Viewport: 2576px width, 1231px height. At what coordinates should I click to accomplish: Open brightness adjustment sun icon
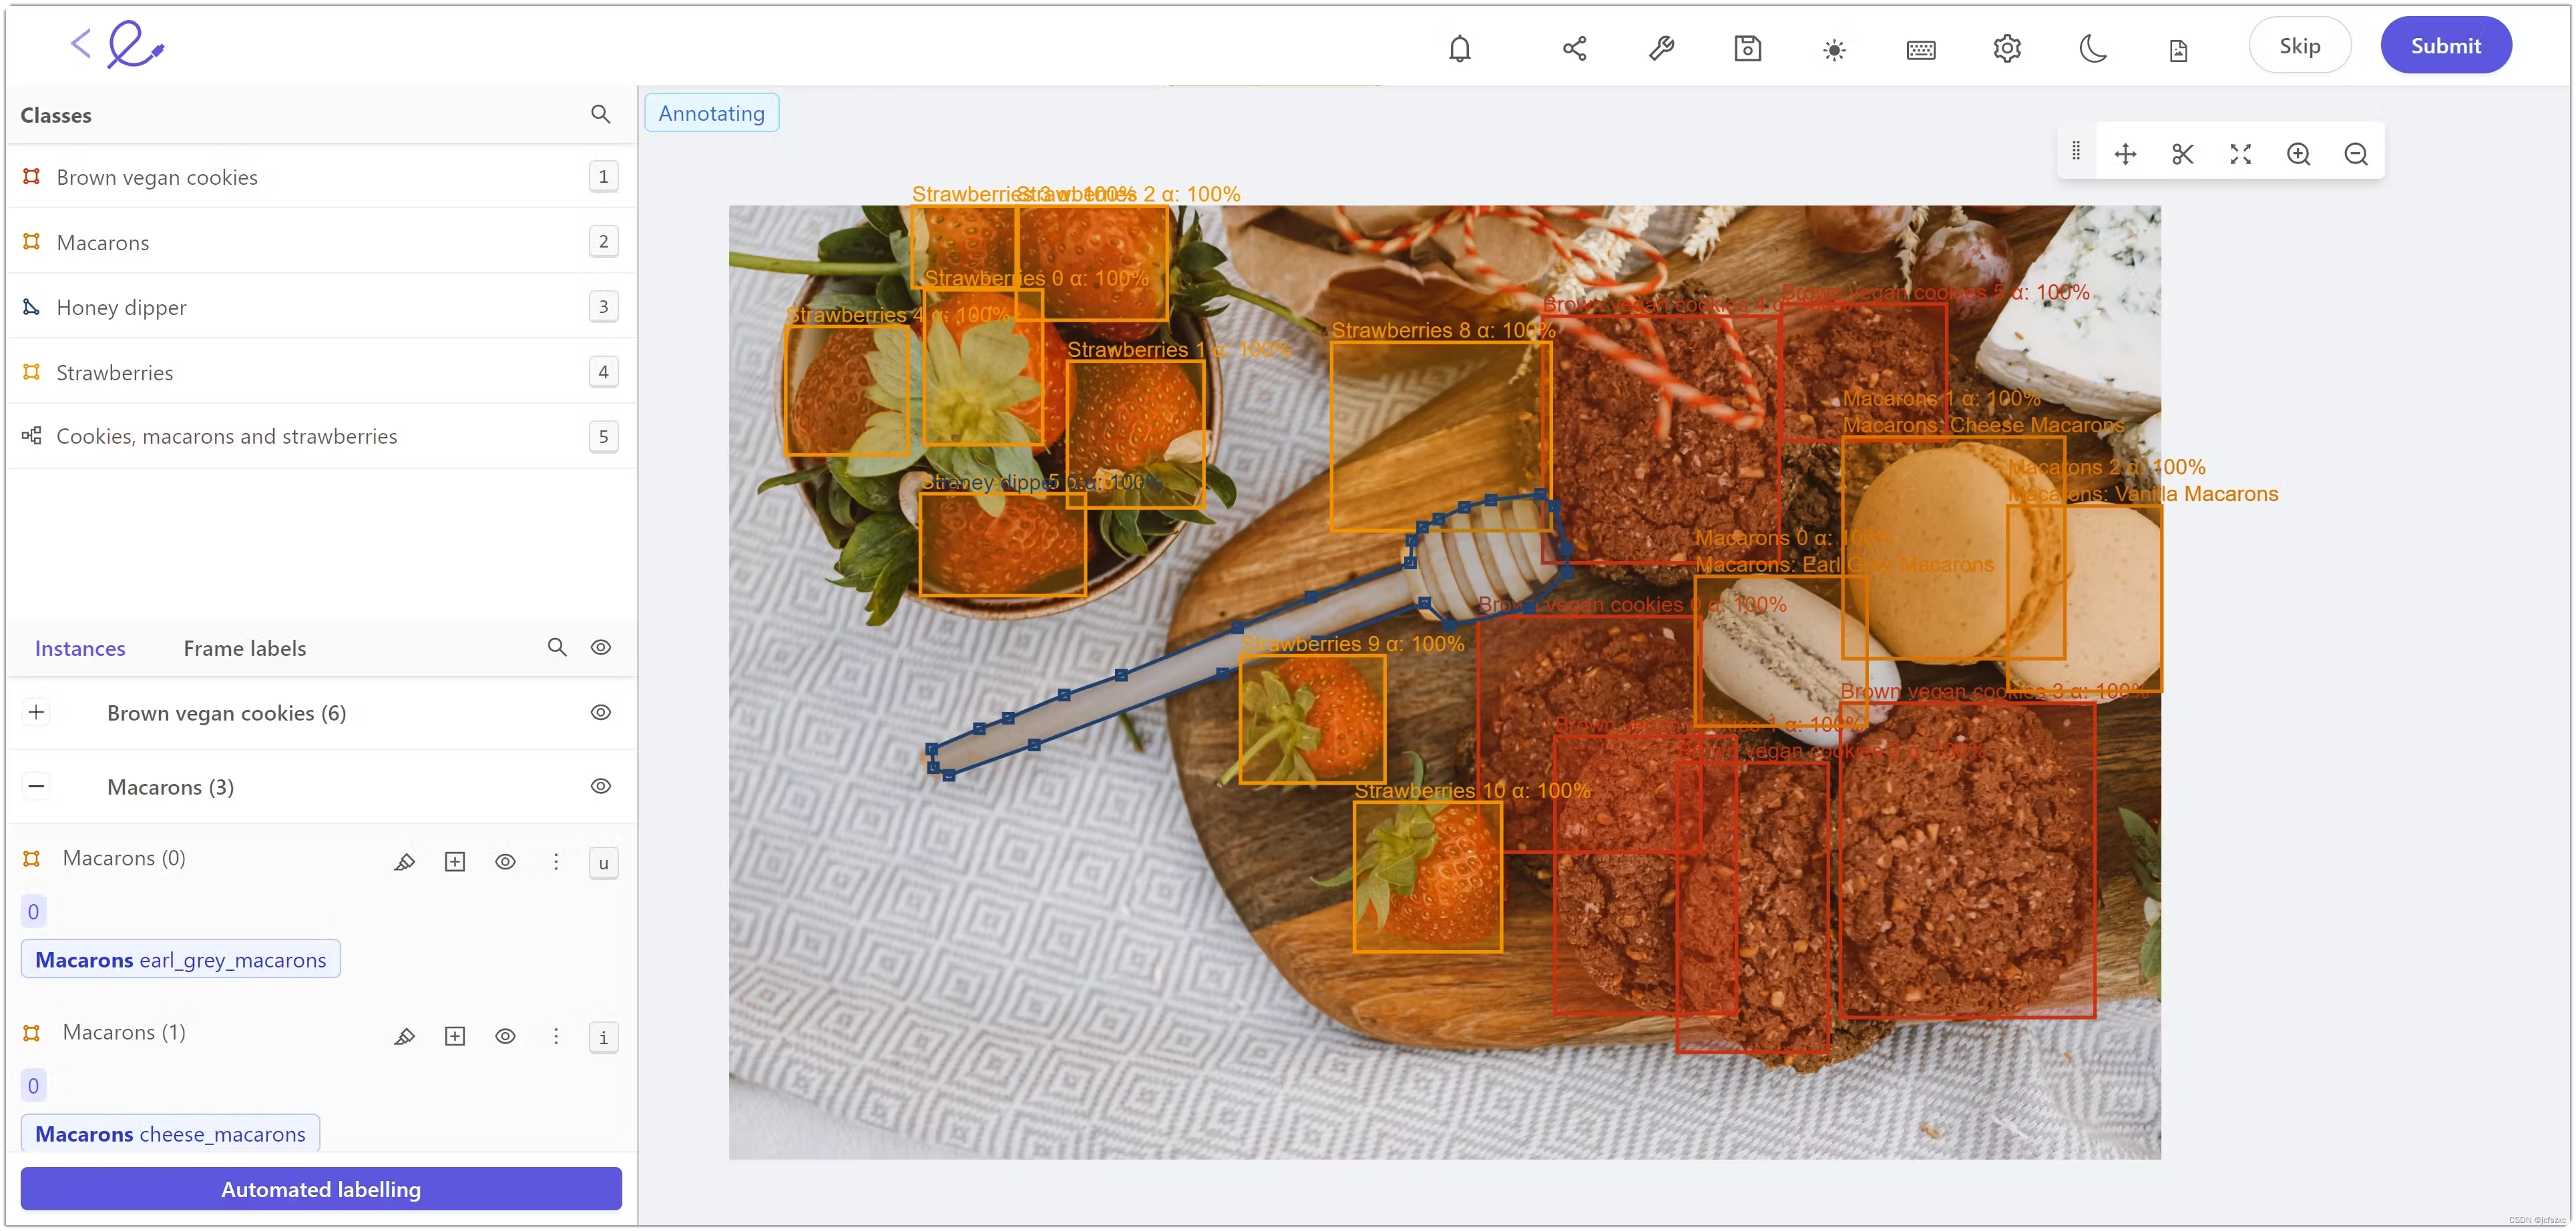(x=1833, y=50)
